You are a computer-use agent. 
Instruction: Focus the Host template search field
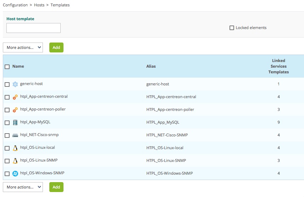33,28
